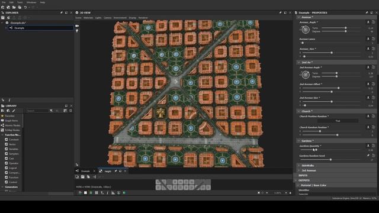This screenshot has height=213, width=379.
Task: Reset the Avenue Lanes parameter to default
Action: click(x=374, y=39)
